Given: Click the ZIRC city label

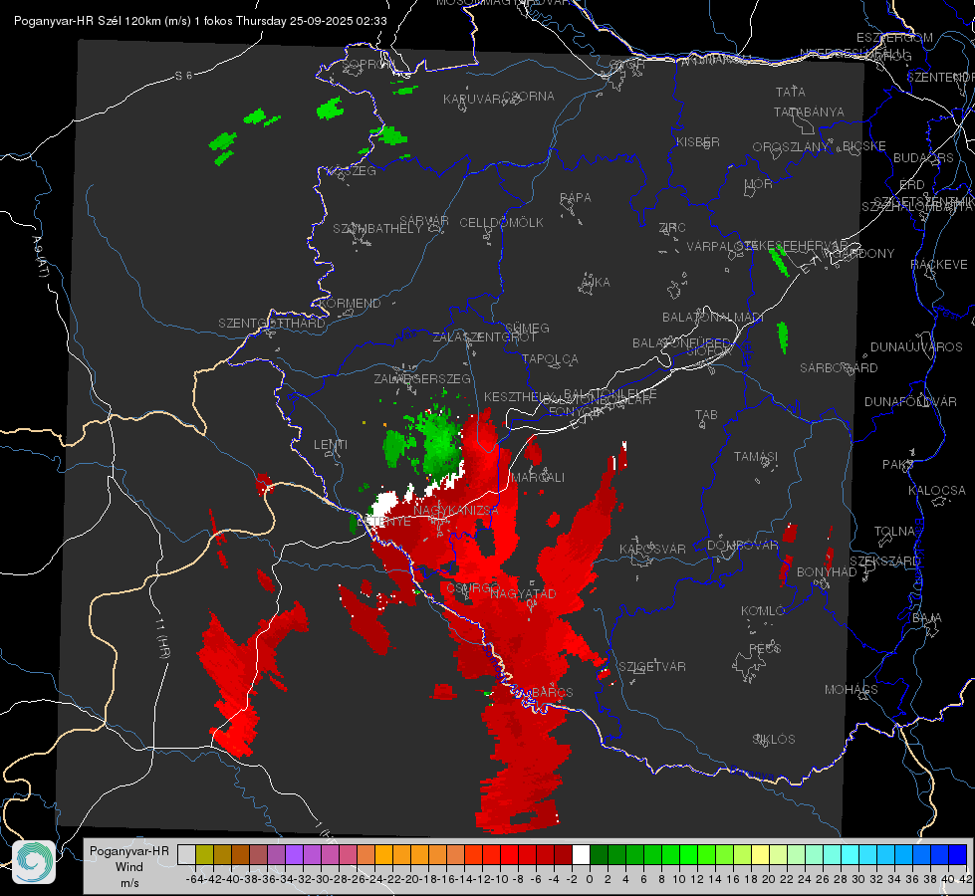Looking at the screenshot, I should pos(672,228).
